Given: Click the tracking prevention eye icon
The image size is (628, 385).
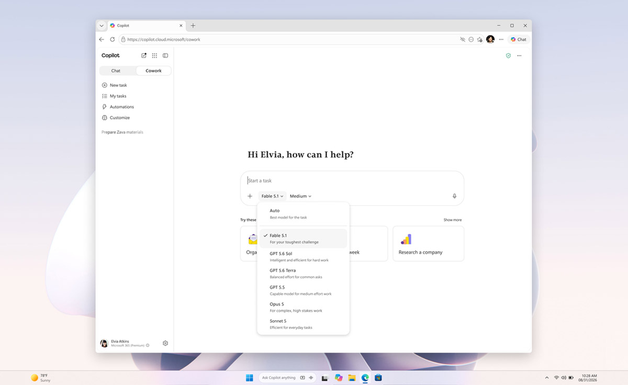Looking at the screenshot, I should coord(462,39).
